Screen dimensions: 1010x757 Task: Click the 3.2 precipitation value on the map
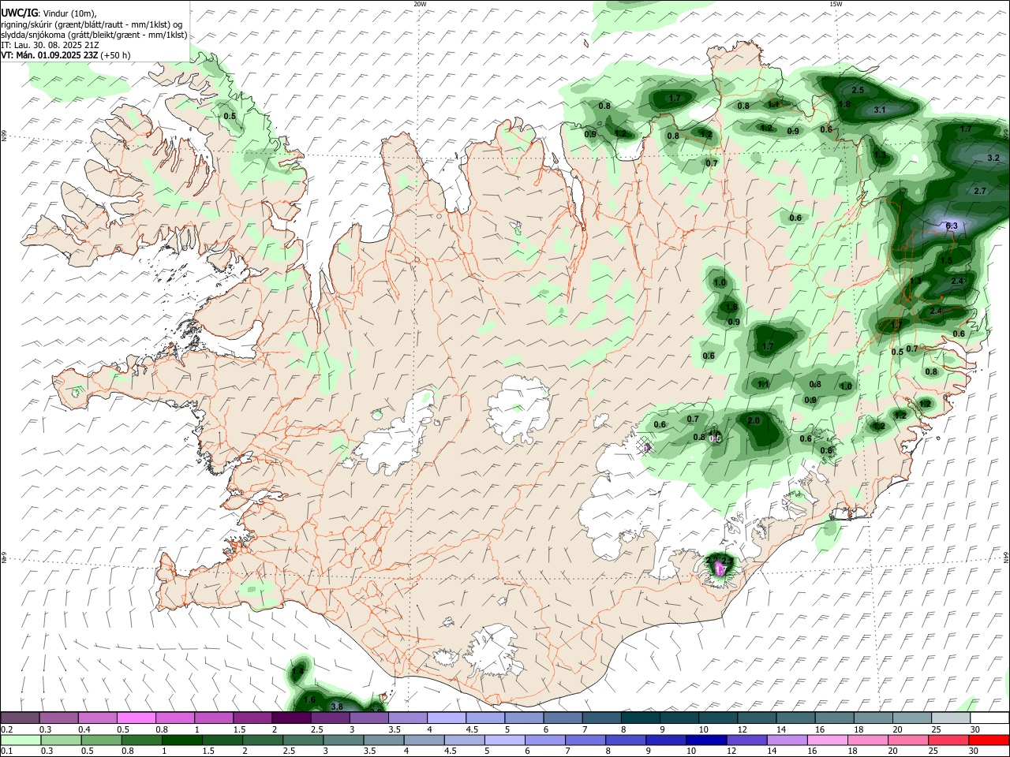[x=993, y=158]
